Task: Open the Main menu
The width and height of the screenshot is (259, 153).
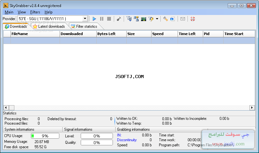Action: (9, 12)
